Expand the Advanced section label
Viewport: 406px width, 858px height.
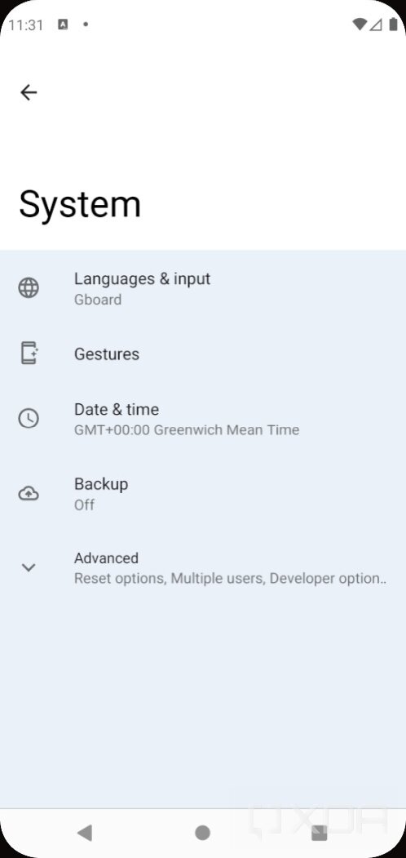[x=106, y=558]
